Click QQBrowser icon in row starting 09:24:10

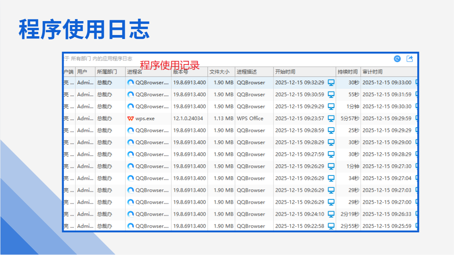(x=131, y=214)
